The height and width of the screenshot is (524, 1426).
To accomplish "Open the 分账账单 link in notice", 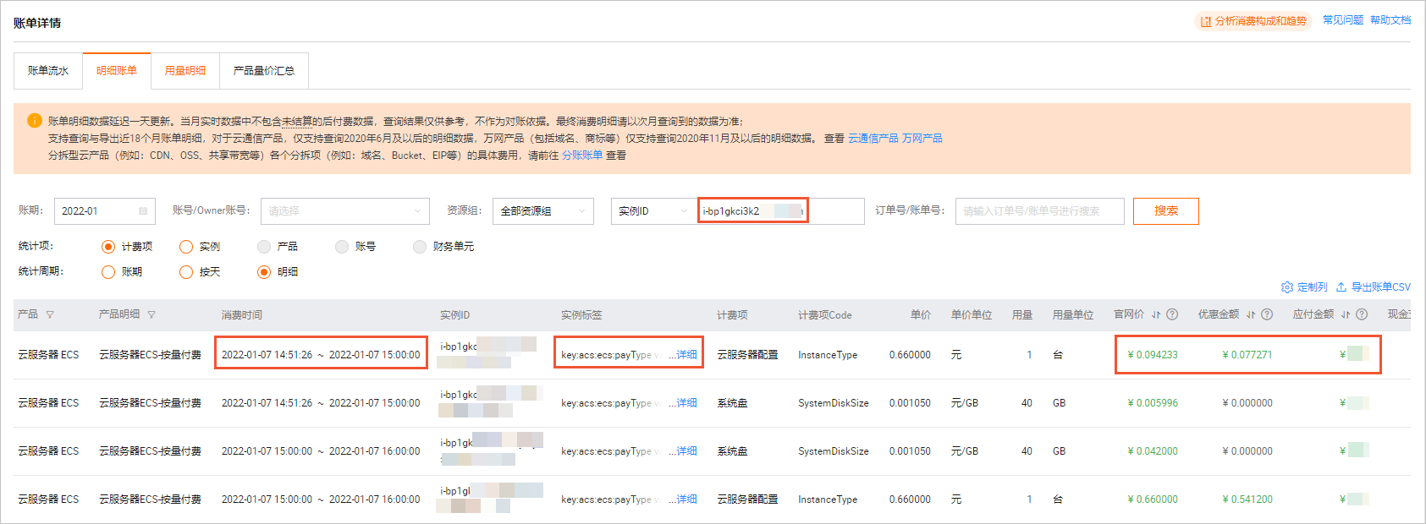I will click(x=582, y=156).
